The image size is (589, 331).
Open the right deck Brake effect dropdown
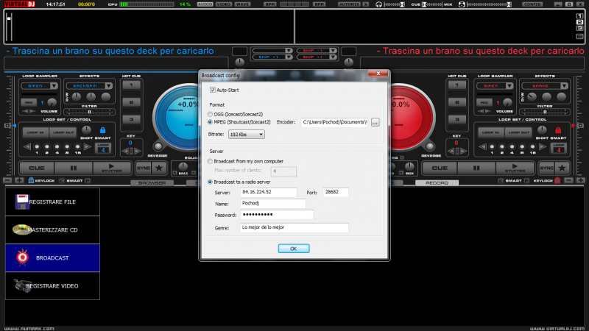click(x=545, y=86)
